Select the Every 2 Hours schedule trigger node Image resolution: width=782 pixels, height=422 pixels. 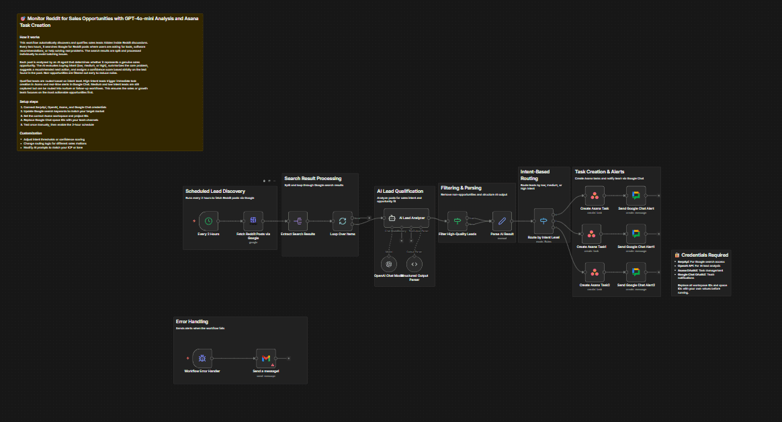pyautogui.click(x=209, y=220)
